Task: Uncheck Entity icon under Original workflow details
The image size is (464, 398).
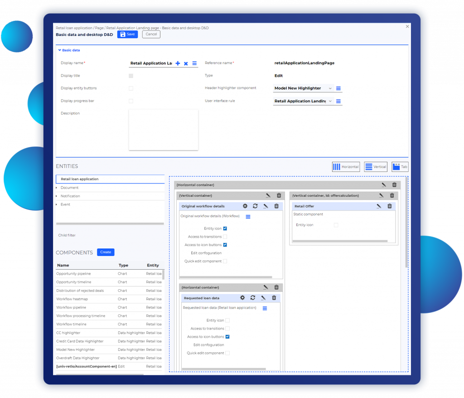Action: 225,228
